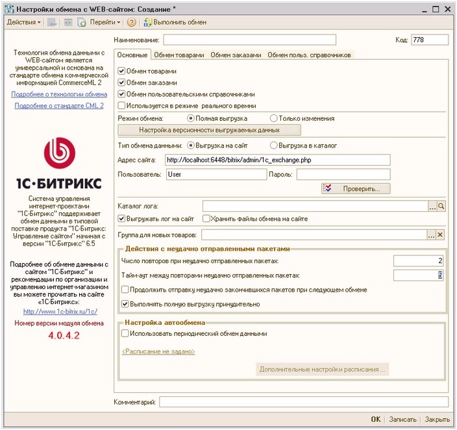This screenshot has width=457, height=430.
Task: Toggle Выполнять полную выгрузку принудительно checkbox
Action: click(125, 304)
